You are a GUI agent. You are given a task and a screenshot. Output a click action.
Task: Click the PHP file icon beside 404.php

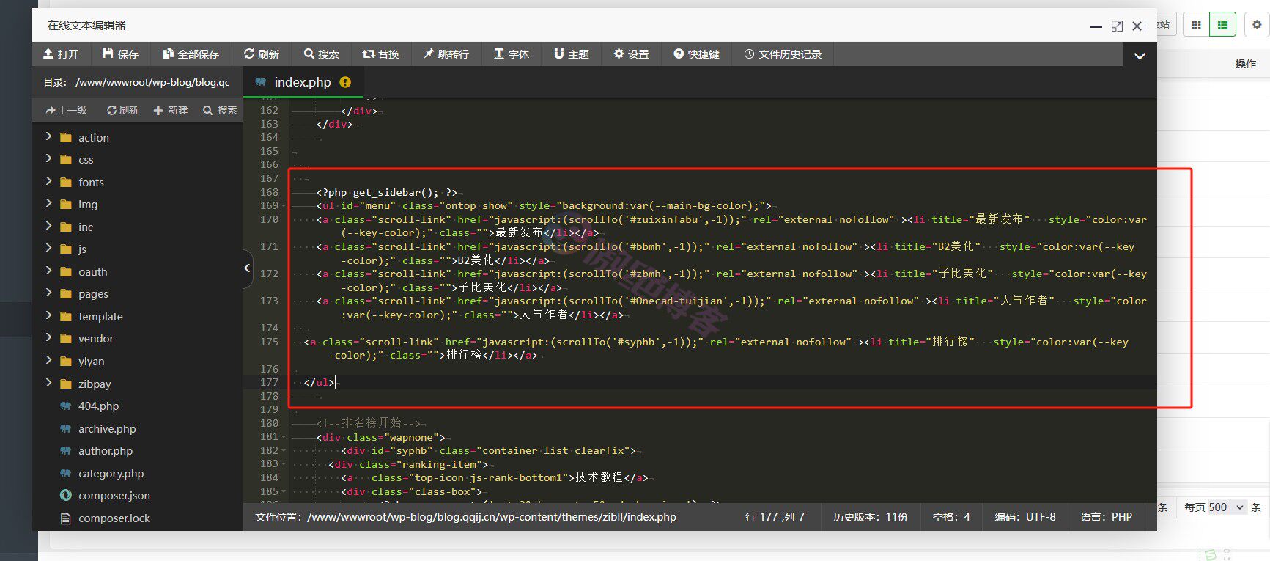[x=66, y=406]
